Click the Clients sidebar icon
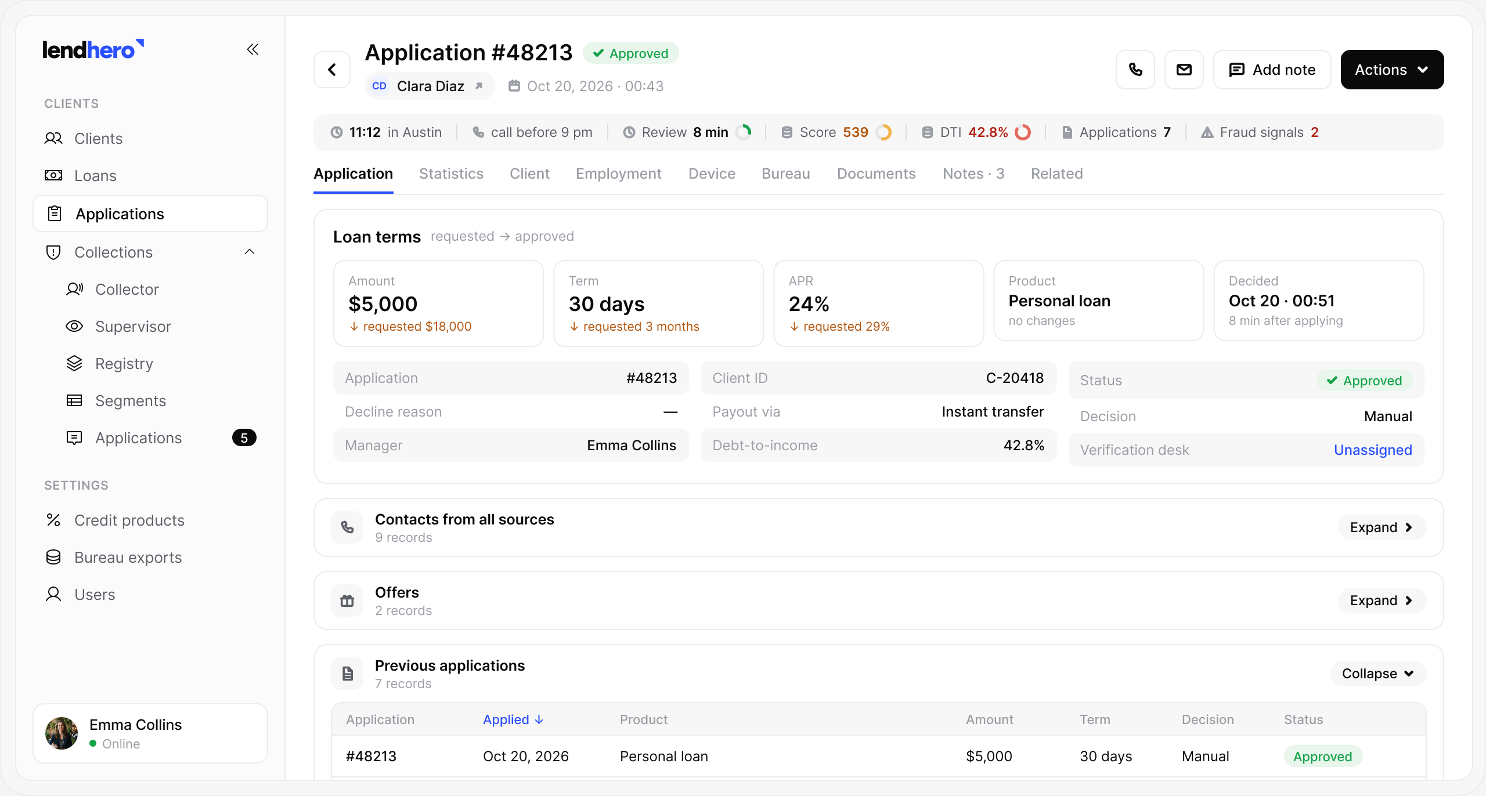 tap(53, 138)
